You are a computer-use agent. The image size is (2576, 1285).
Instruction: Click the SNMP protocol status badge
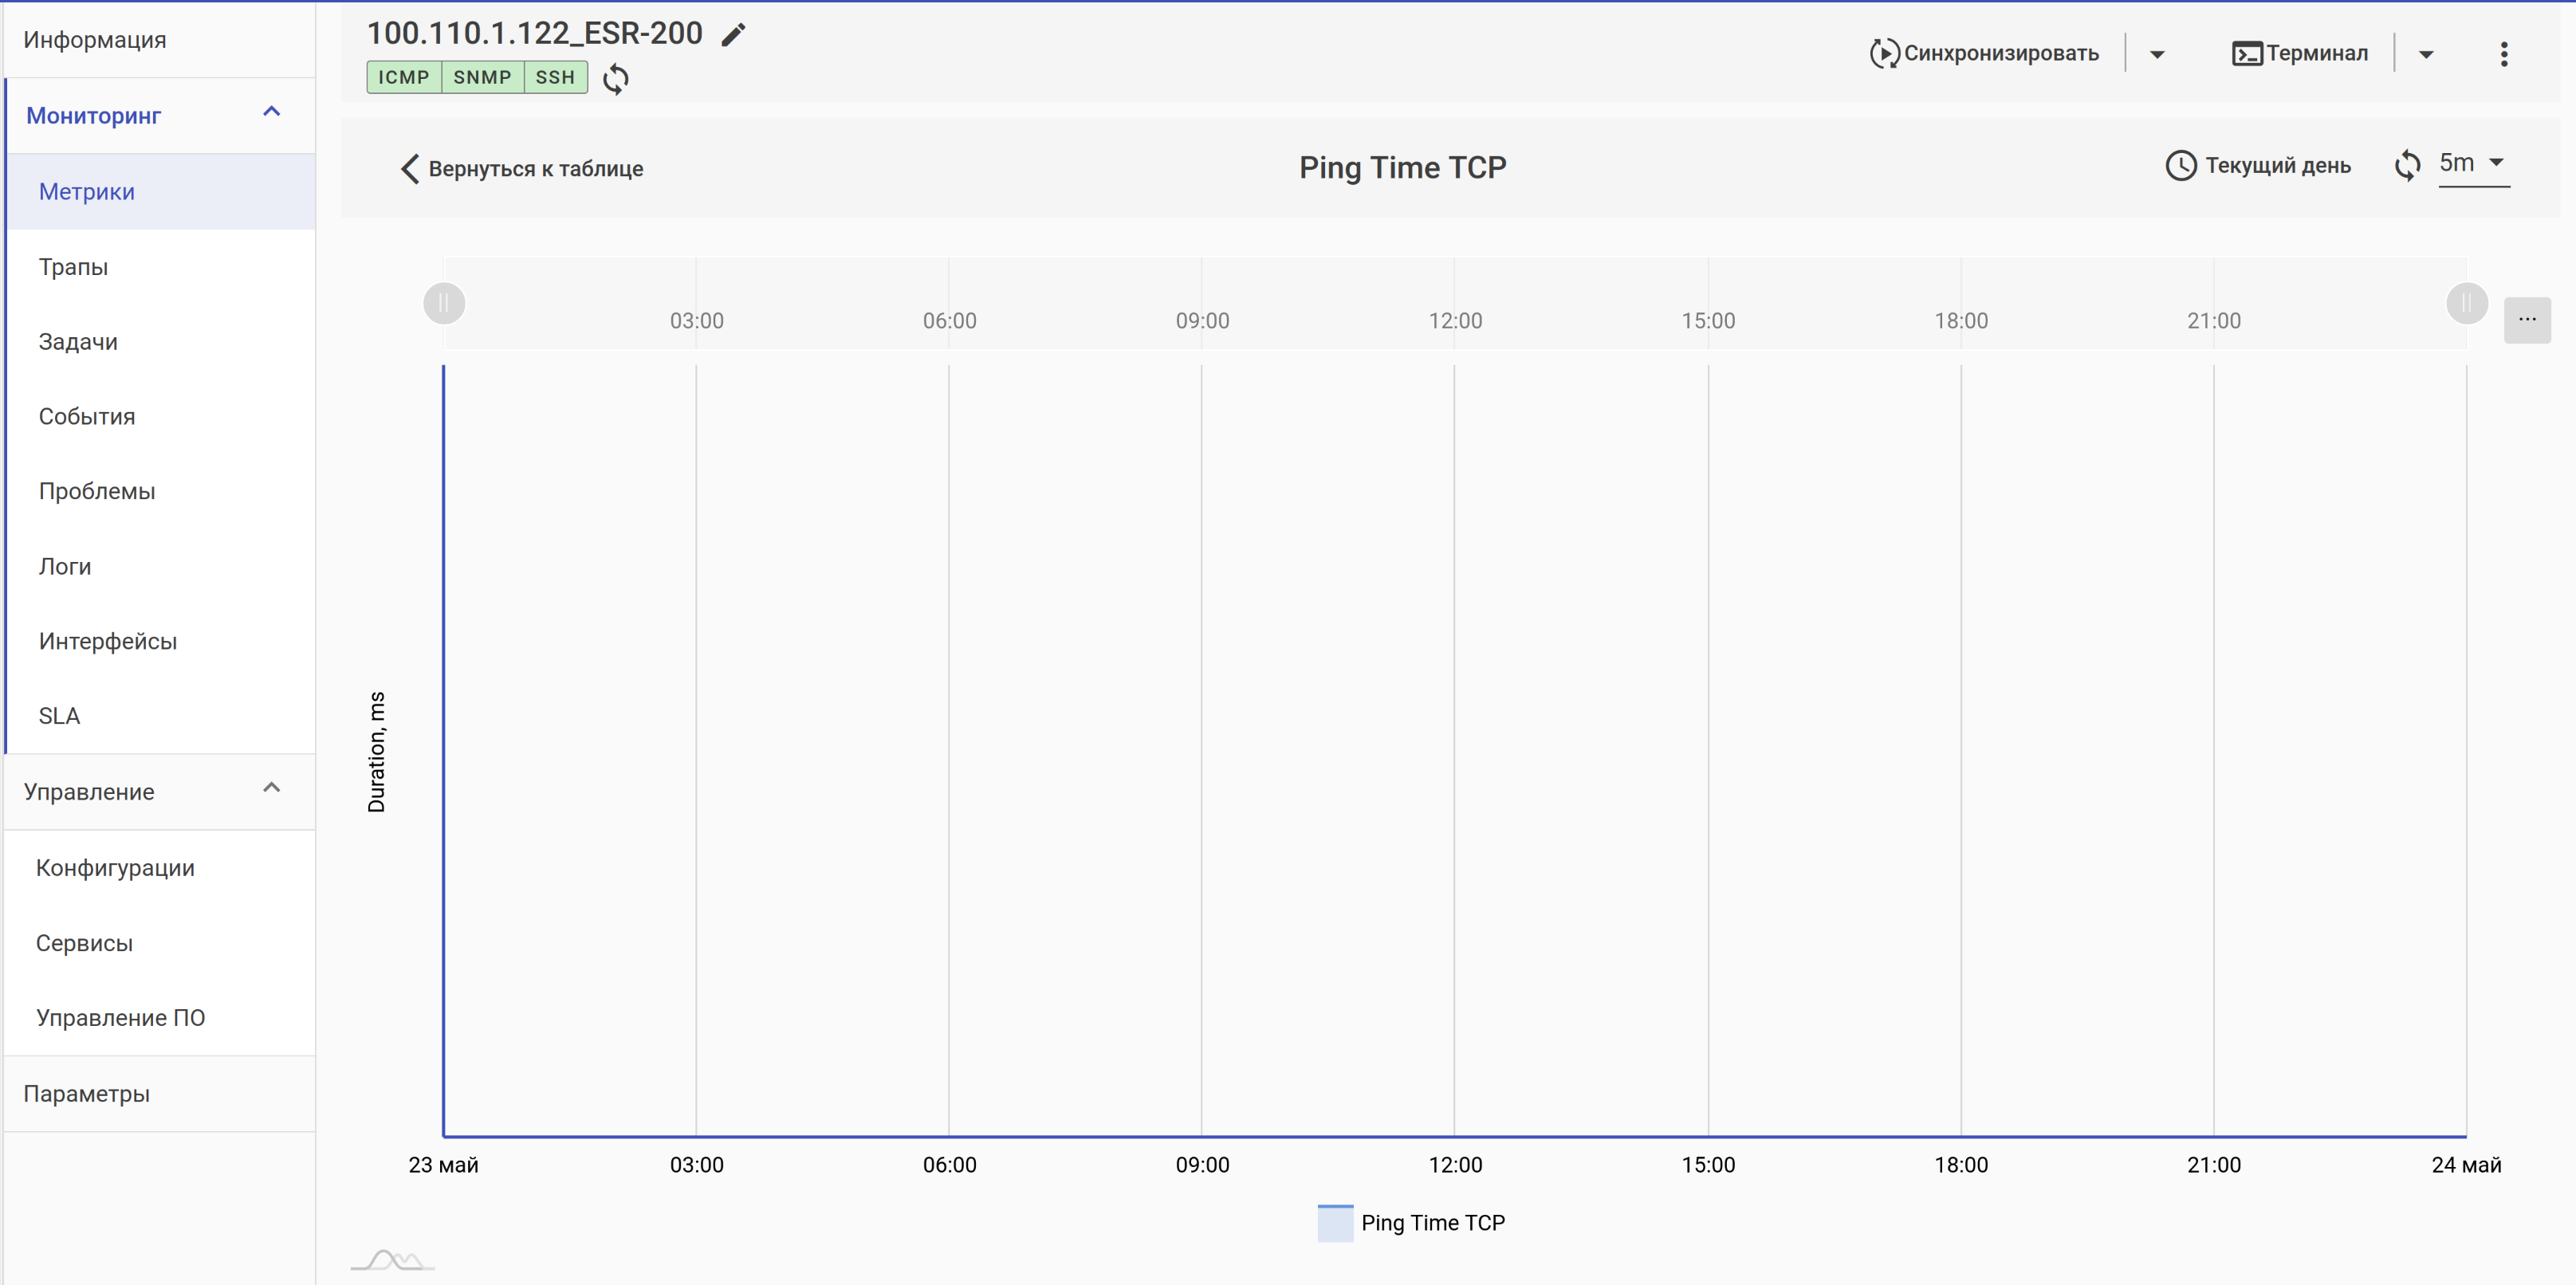point(482,77)
